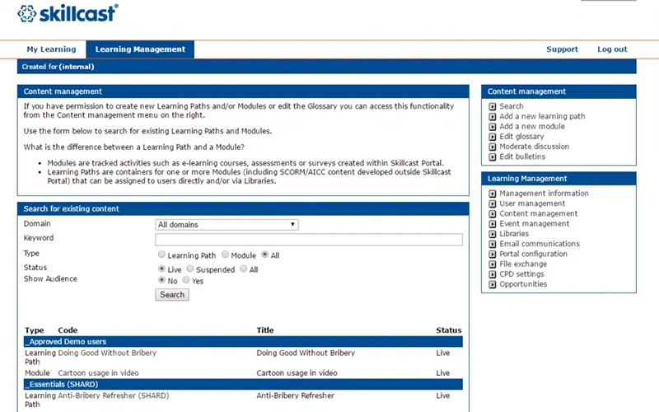659x412 pixels.
Task: Click arrow icon beside Opportunities
Action: point(492,284)
